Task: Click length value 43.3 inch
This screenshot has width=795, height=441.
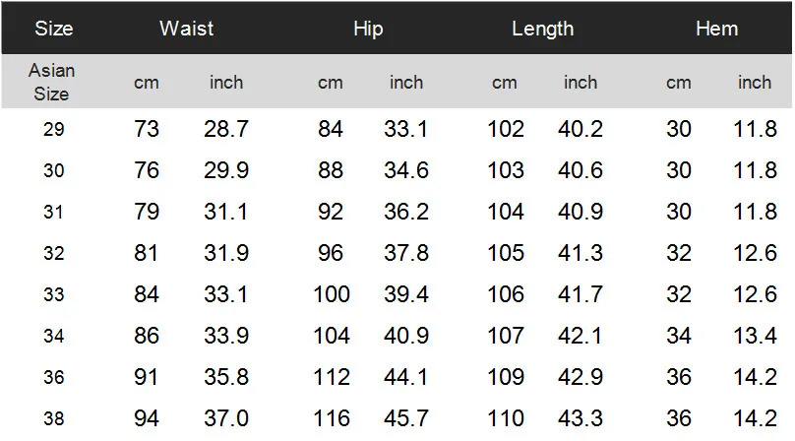Action: 581,419
